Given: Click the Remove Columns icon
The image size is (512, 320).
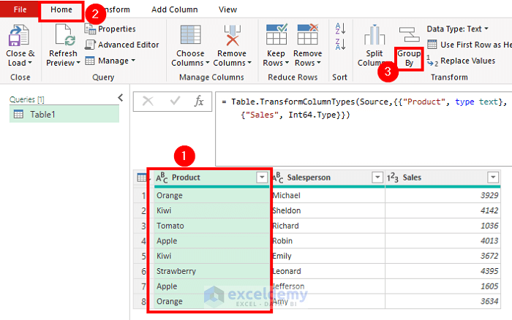Looking at the screenshot, I should pos(232,35).
